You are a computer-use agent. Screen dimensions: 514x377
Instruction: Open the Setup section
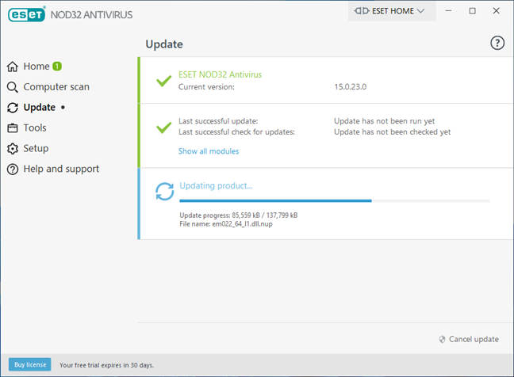pyautogui.click(x=36, y=149)
